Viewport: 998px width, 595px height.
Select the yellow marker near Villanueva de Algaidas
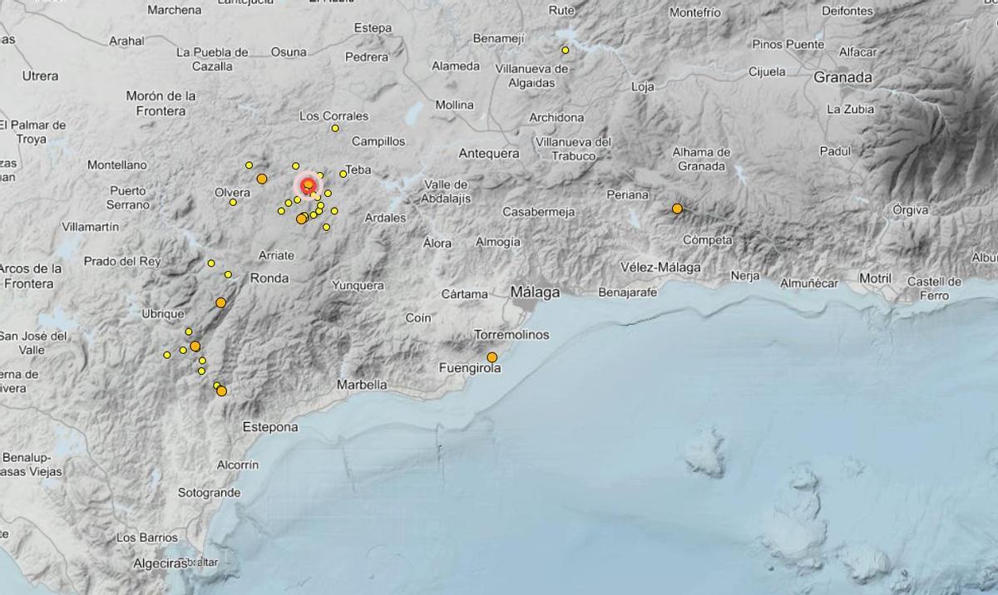click(565, 50)
